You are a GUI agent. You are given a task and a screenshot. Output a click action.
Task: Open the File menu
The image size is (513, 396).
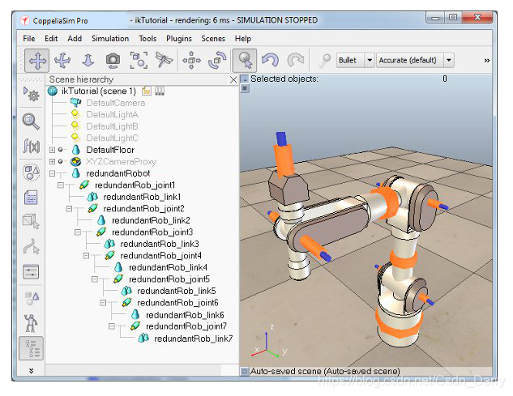tap(29, 39)
